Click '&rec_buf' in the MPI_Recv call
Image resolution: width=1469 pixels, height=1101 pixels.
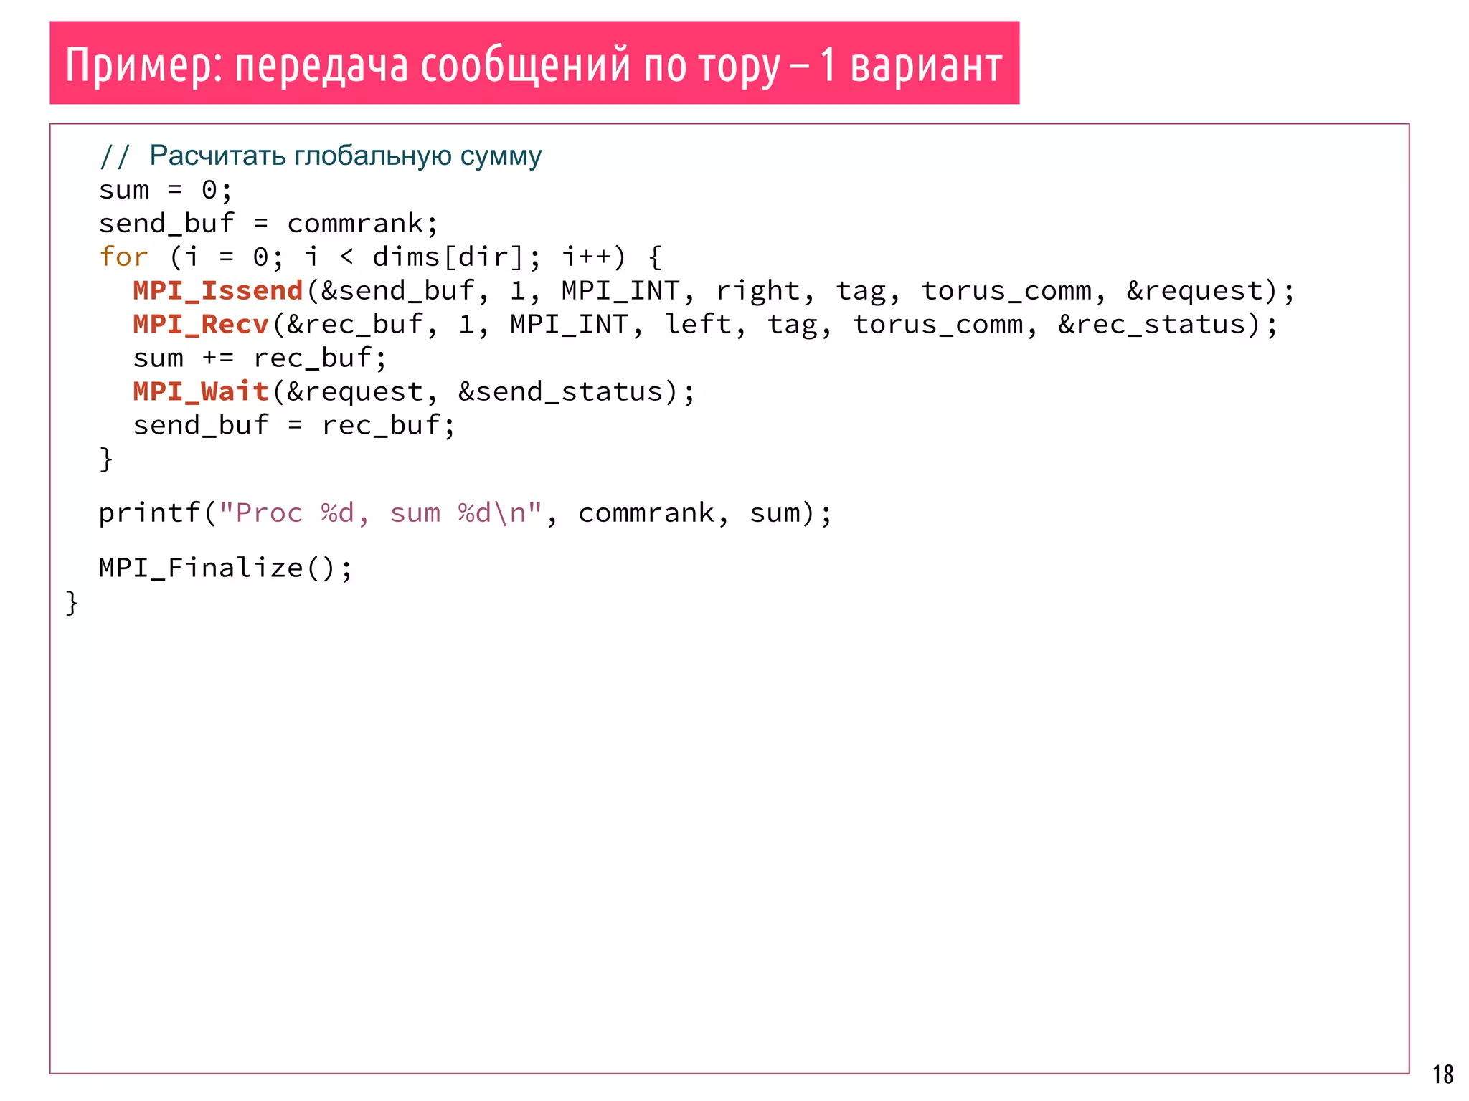click(354, 324)
